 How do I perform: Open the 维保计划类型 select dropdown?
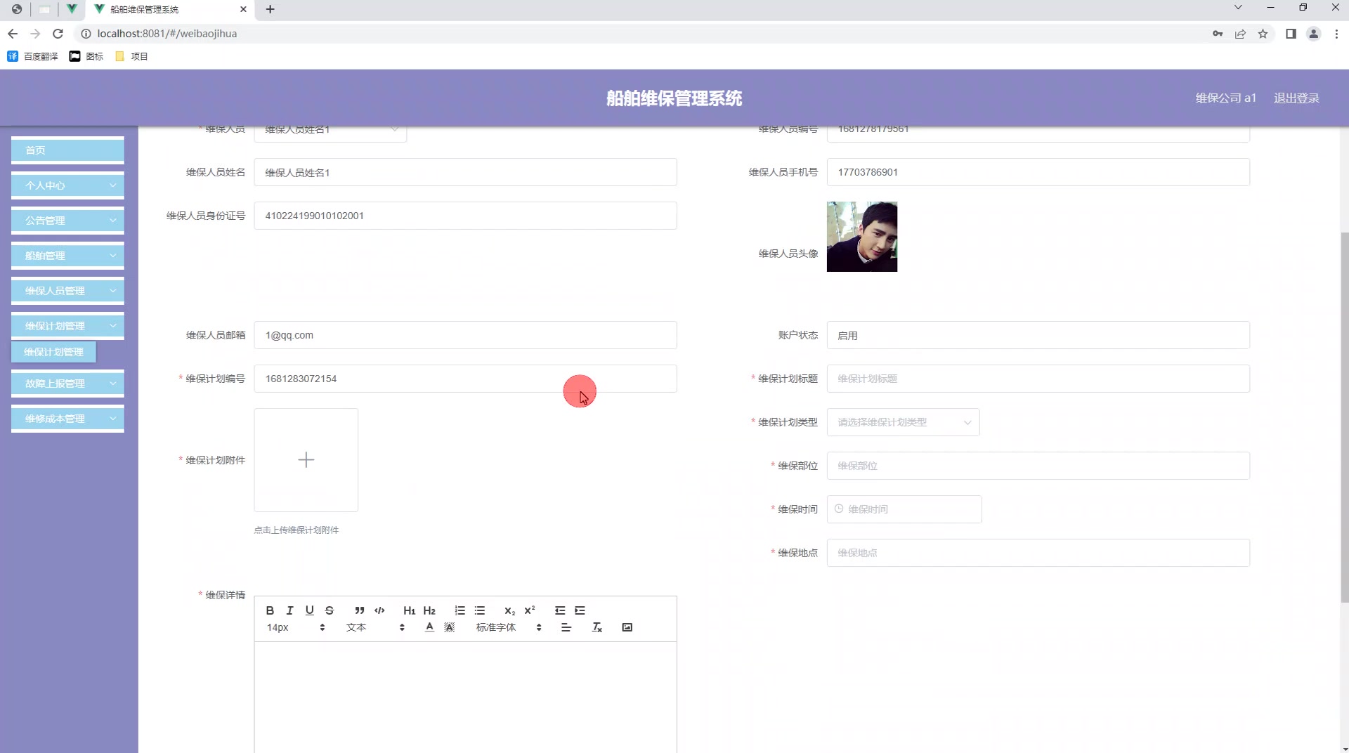903,422
